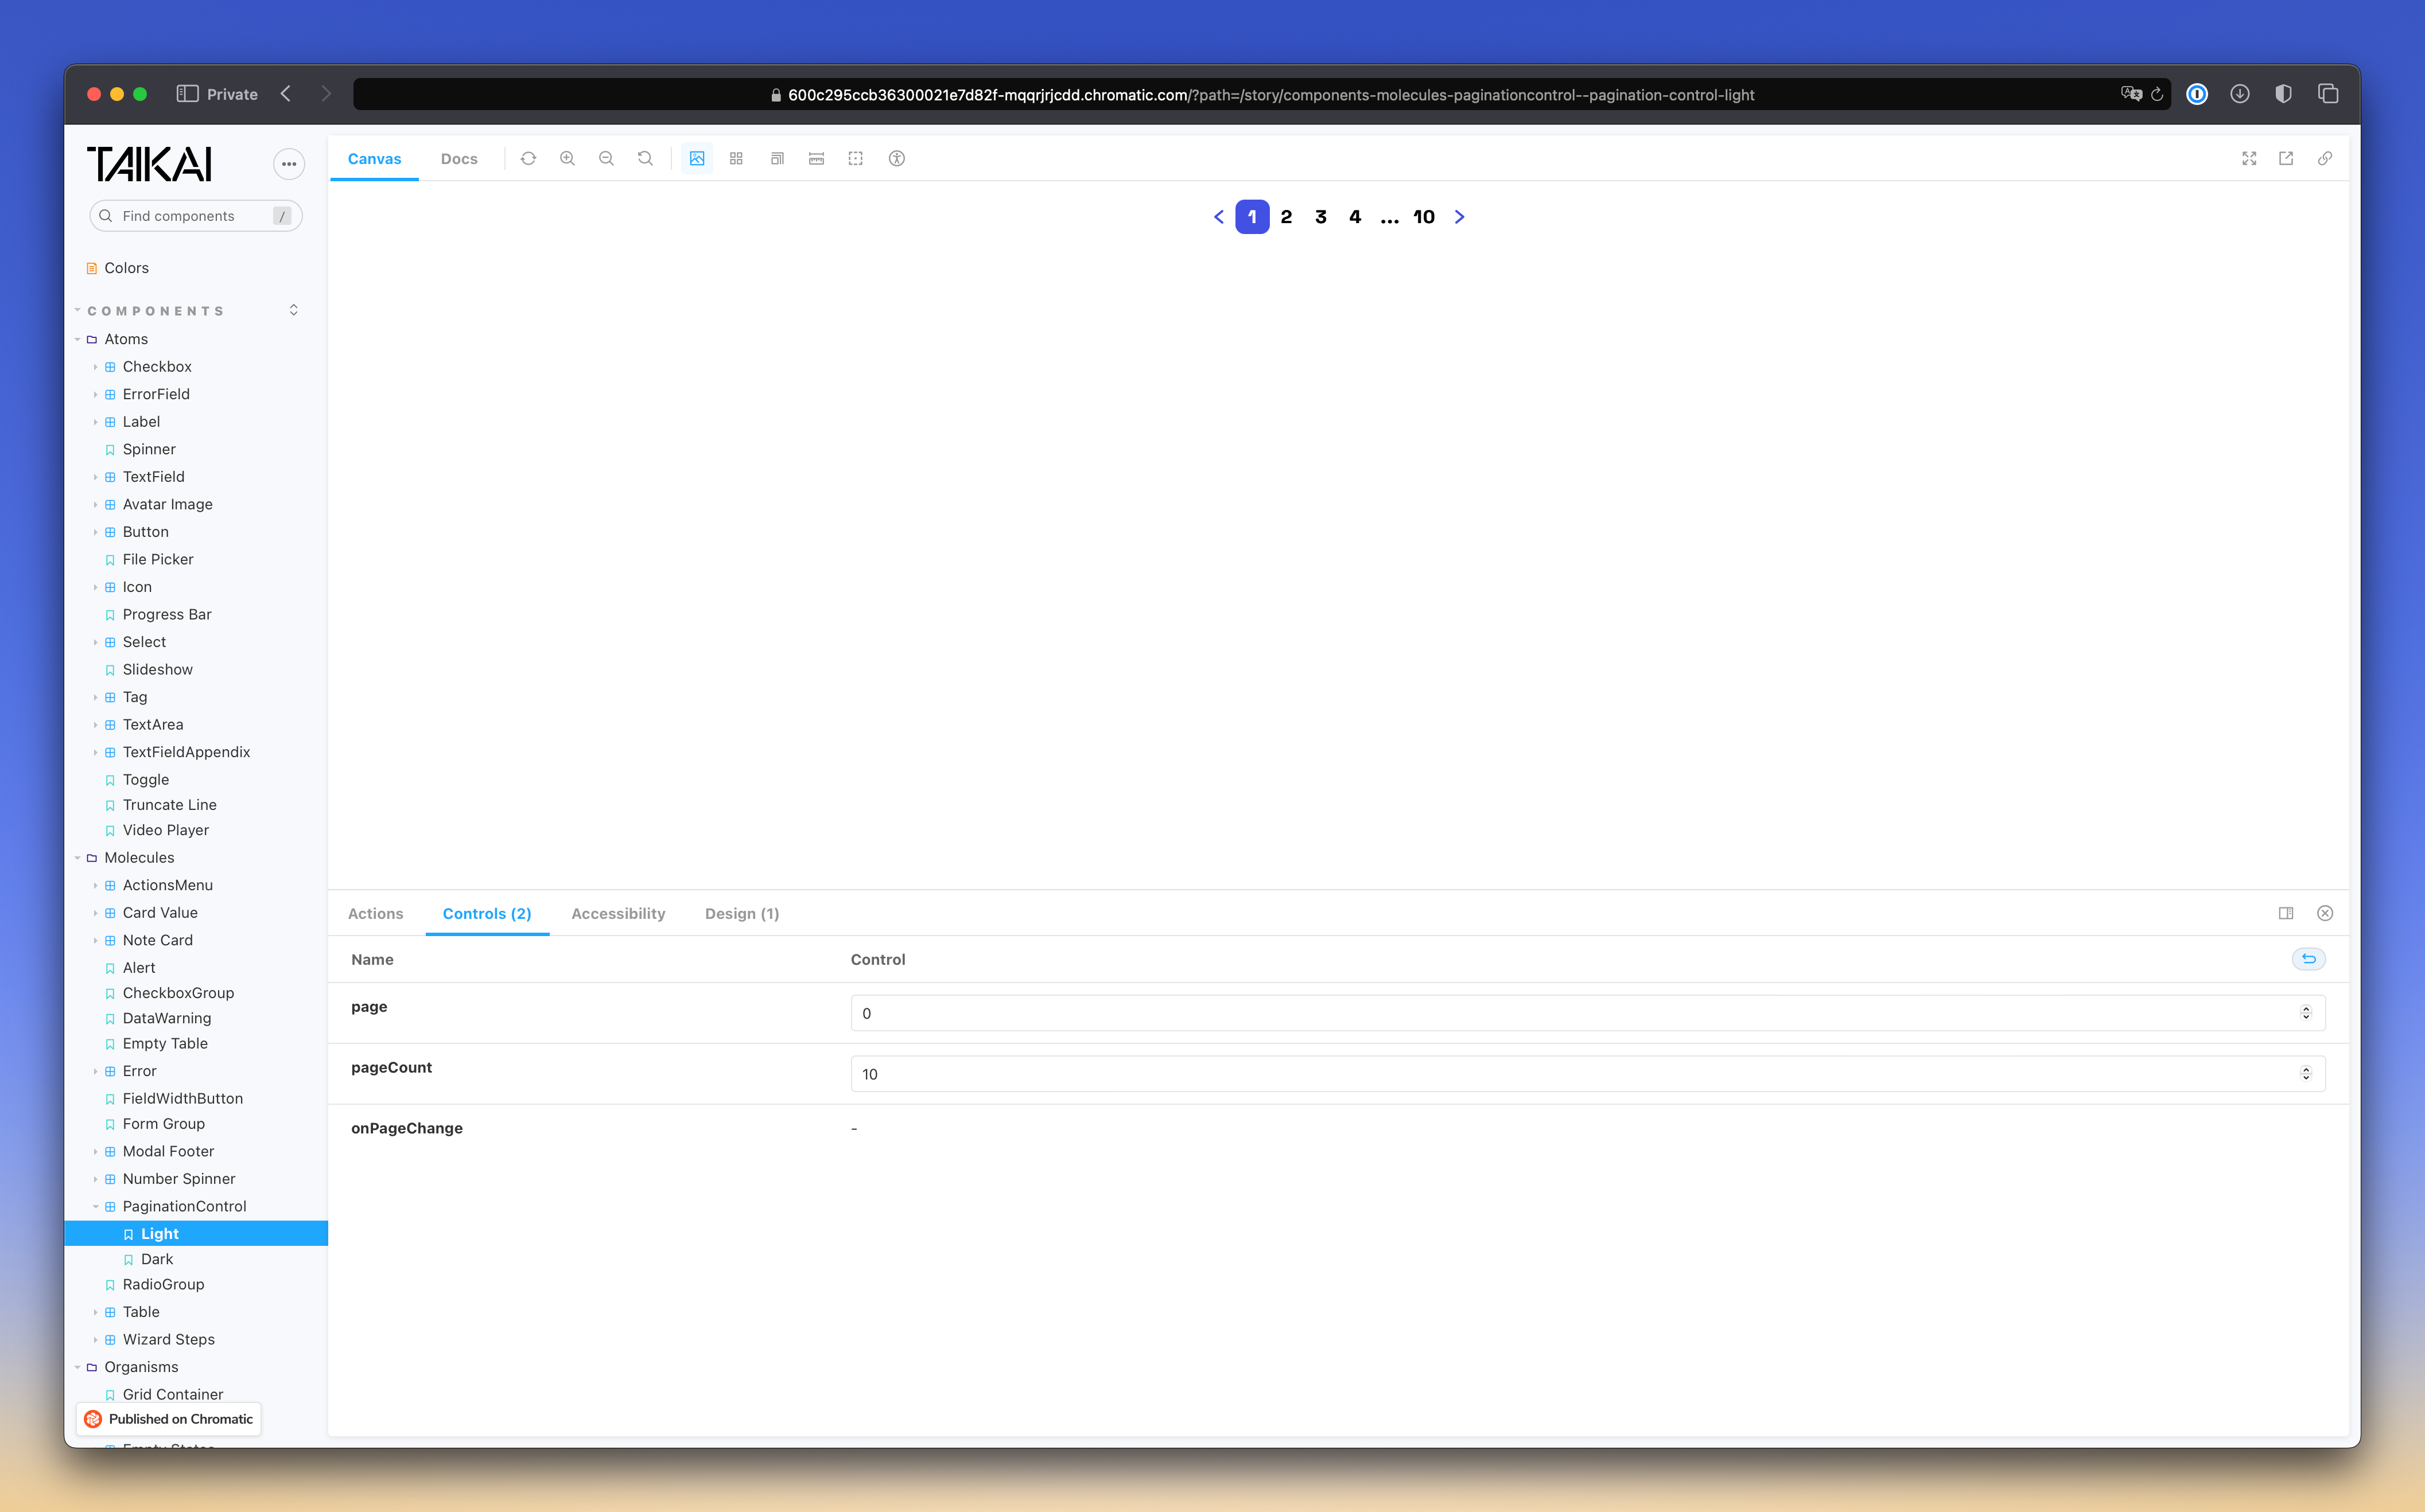Click the fullscreen expand icon top right
Image resolution: width=2425 pixels, height=1512 pixels.
tap(2249, 158)
